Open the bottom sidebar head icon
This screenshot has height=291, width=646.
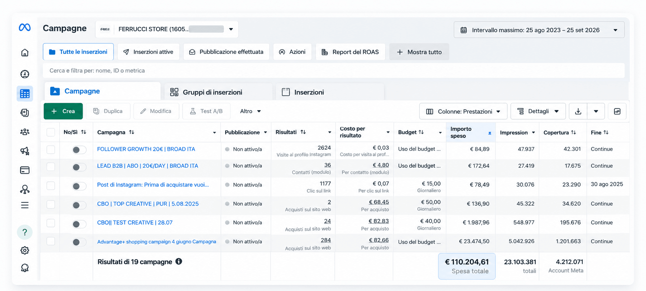[x=25, y=268]
